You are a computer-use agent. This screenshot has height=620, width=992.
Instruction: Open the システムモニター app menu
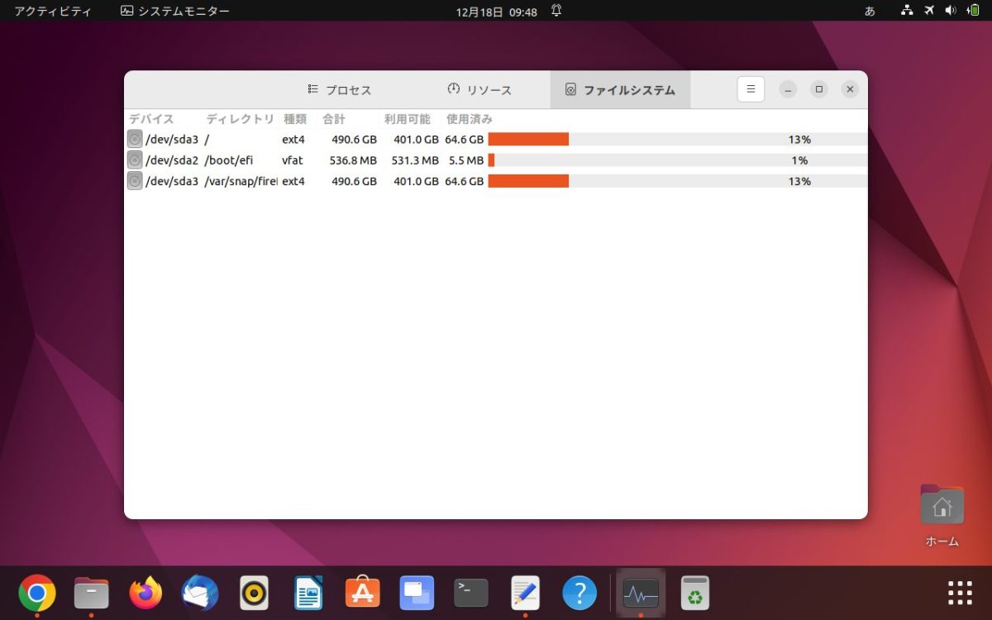click(x=175, y=12)
